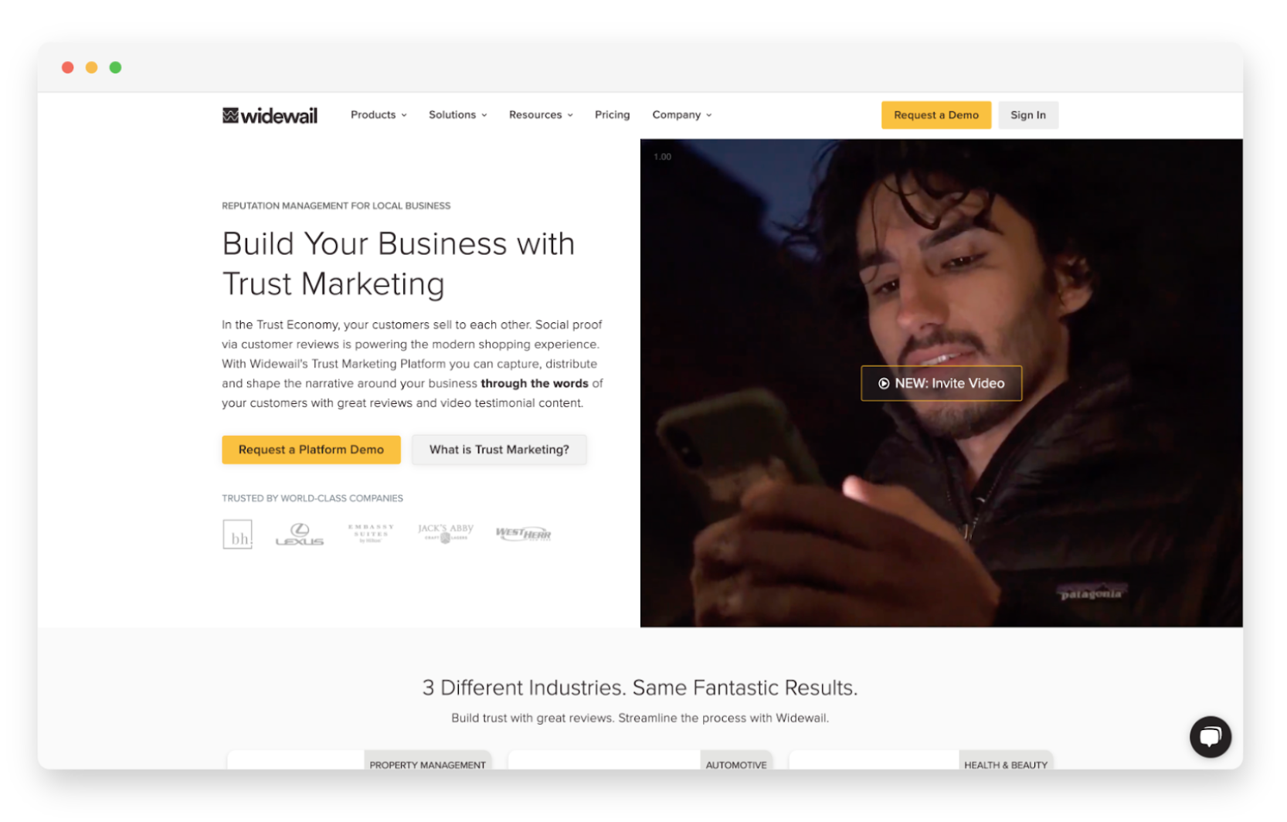This screenshot has height=822, width=1287.
Task: Click Request a Platform Demo button
Action: click(311, 450)
